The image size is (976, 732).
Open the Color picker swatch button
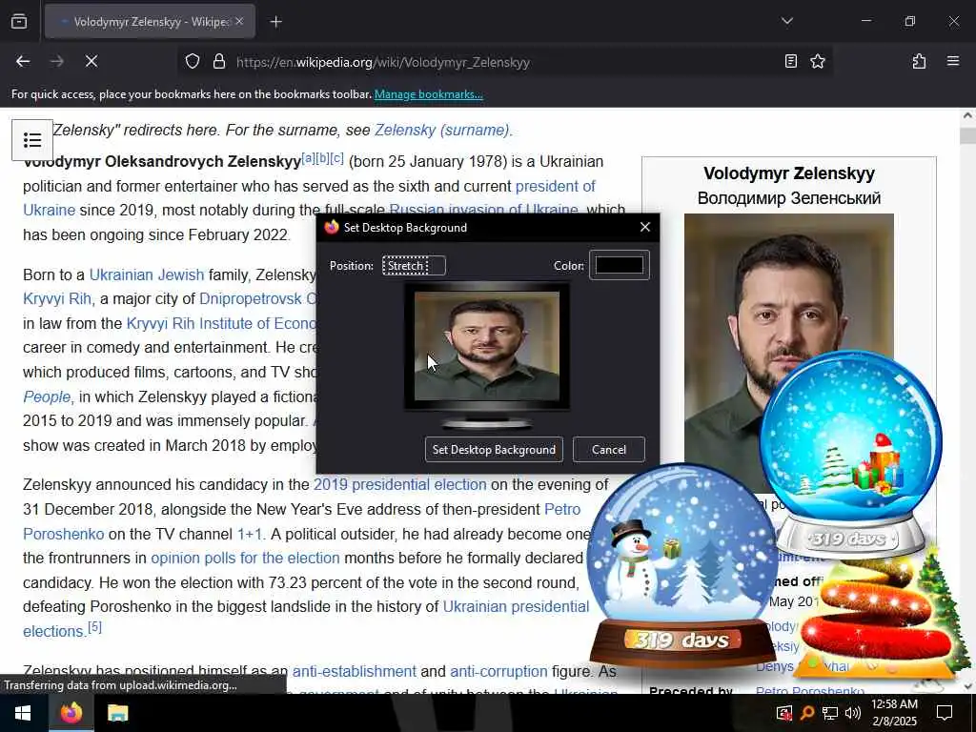tap(620, 265)
